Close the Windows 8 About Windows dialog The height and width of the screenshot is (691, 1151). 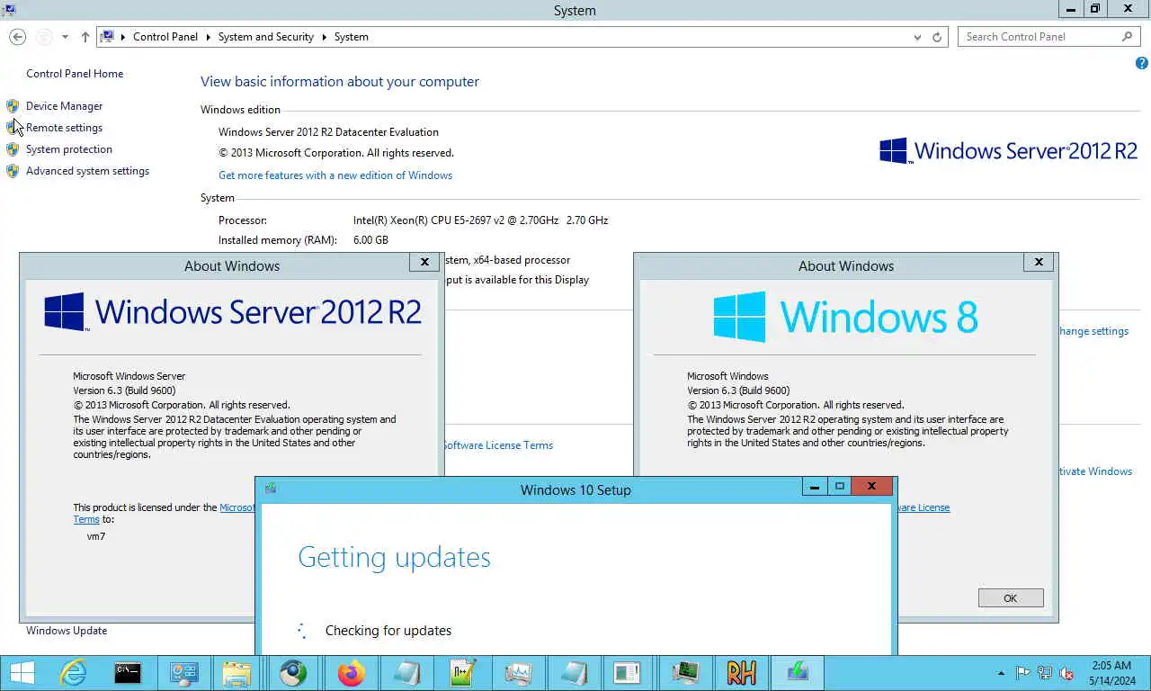pyautogui.click(x=1039, y=262)
